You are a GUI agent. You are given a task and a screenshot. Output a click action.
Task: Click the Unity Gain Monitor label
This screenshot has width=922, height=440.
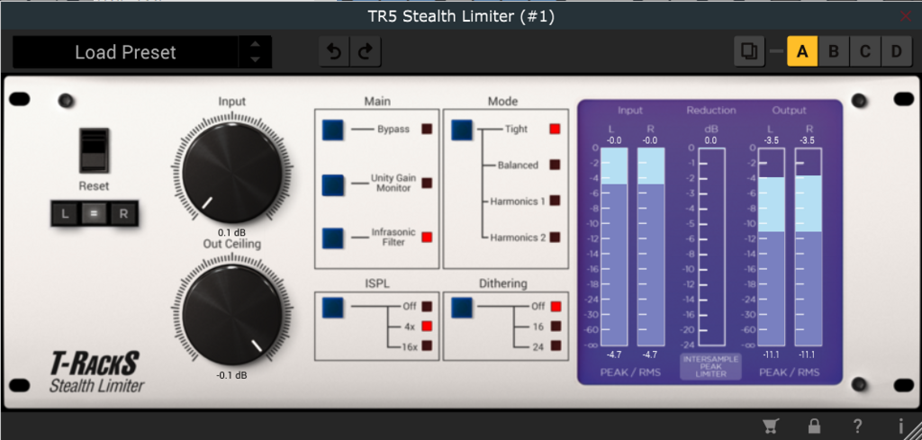[x=393, y=183]
